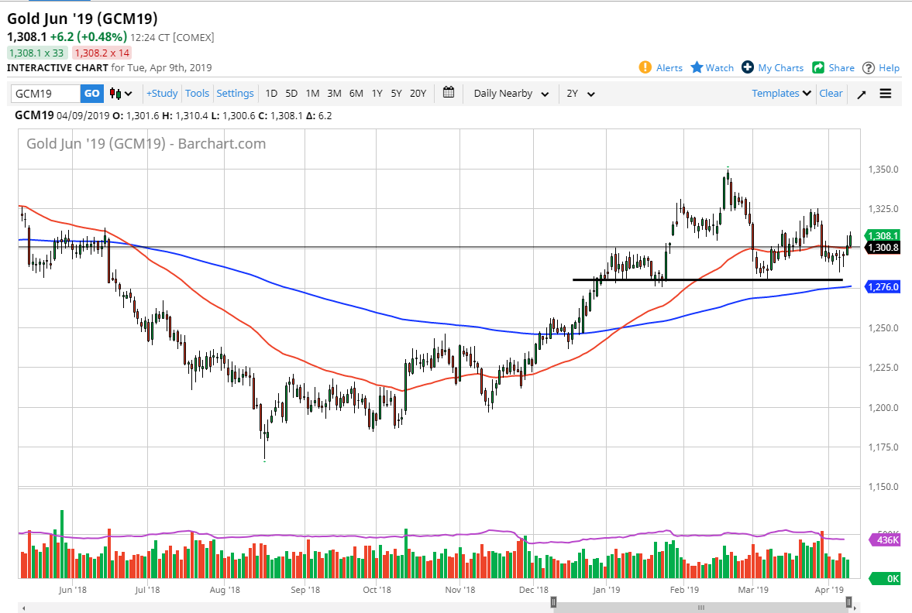Click the +Study link

click(162, 94)
